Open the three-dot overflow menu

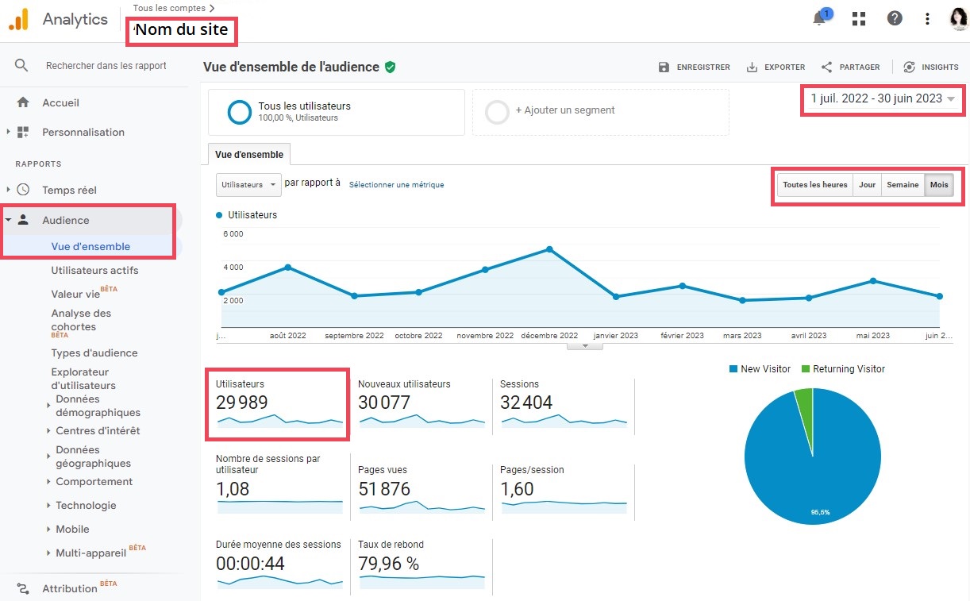[927, 17]
